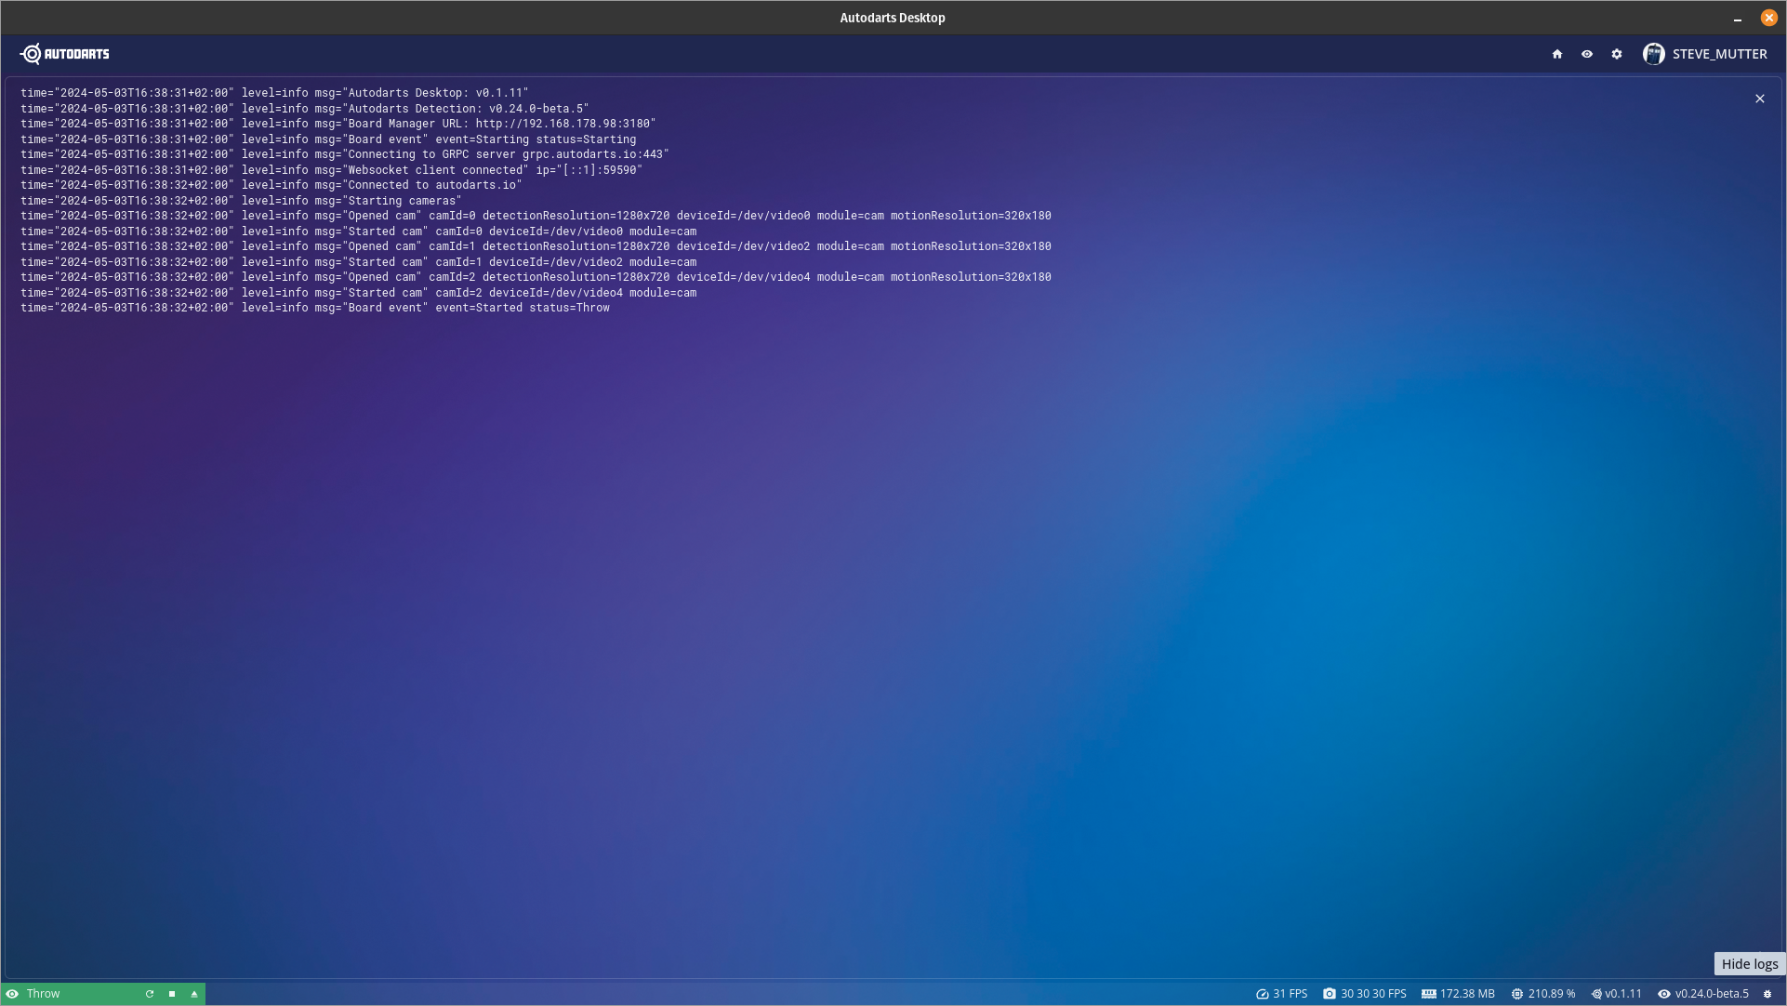Expand board options with the triangle icon
The image size is (1787, 1006).
tap(194, 994)
